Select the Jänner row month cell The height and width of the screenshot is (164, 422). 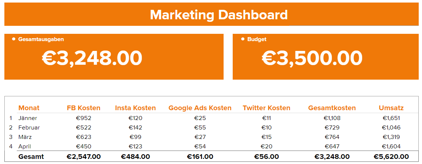(x=28, y=118)
